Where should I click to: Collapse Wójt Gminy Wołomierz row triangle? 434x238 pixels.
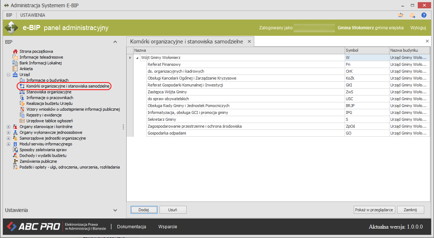[137, 58]
